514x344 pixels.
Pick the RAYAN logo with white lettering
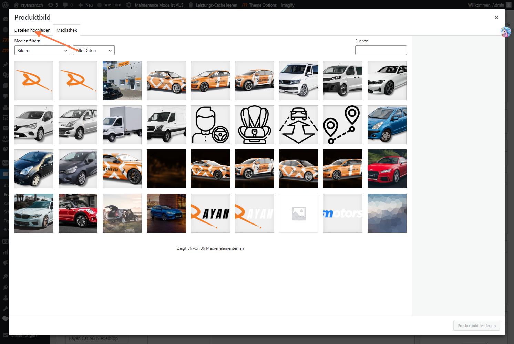click(255, 213)
